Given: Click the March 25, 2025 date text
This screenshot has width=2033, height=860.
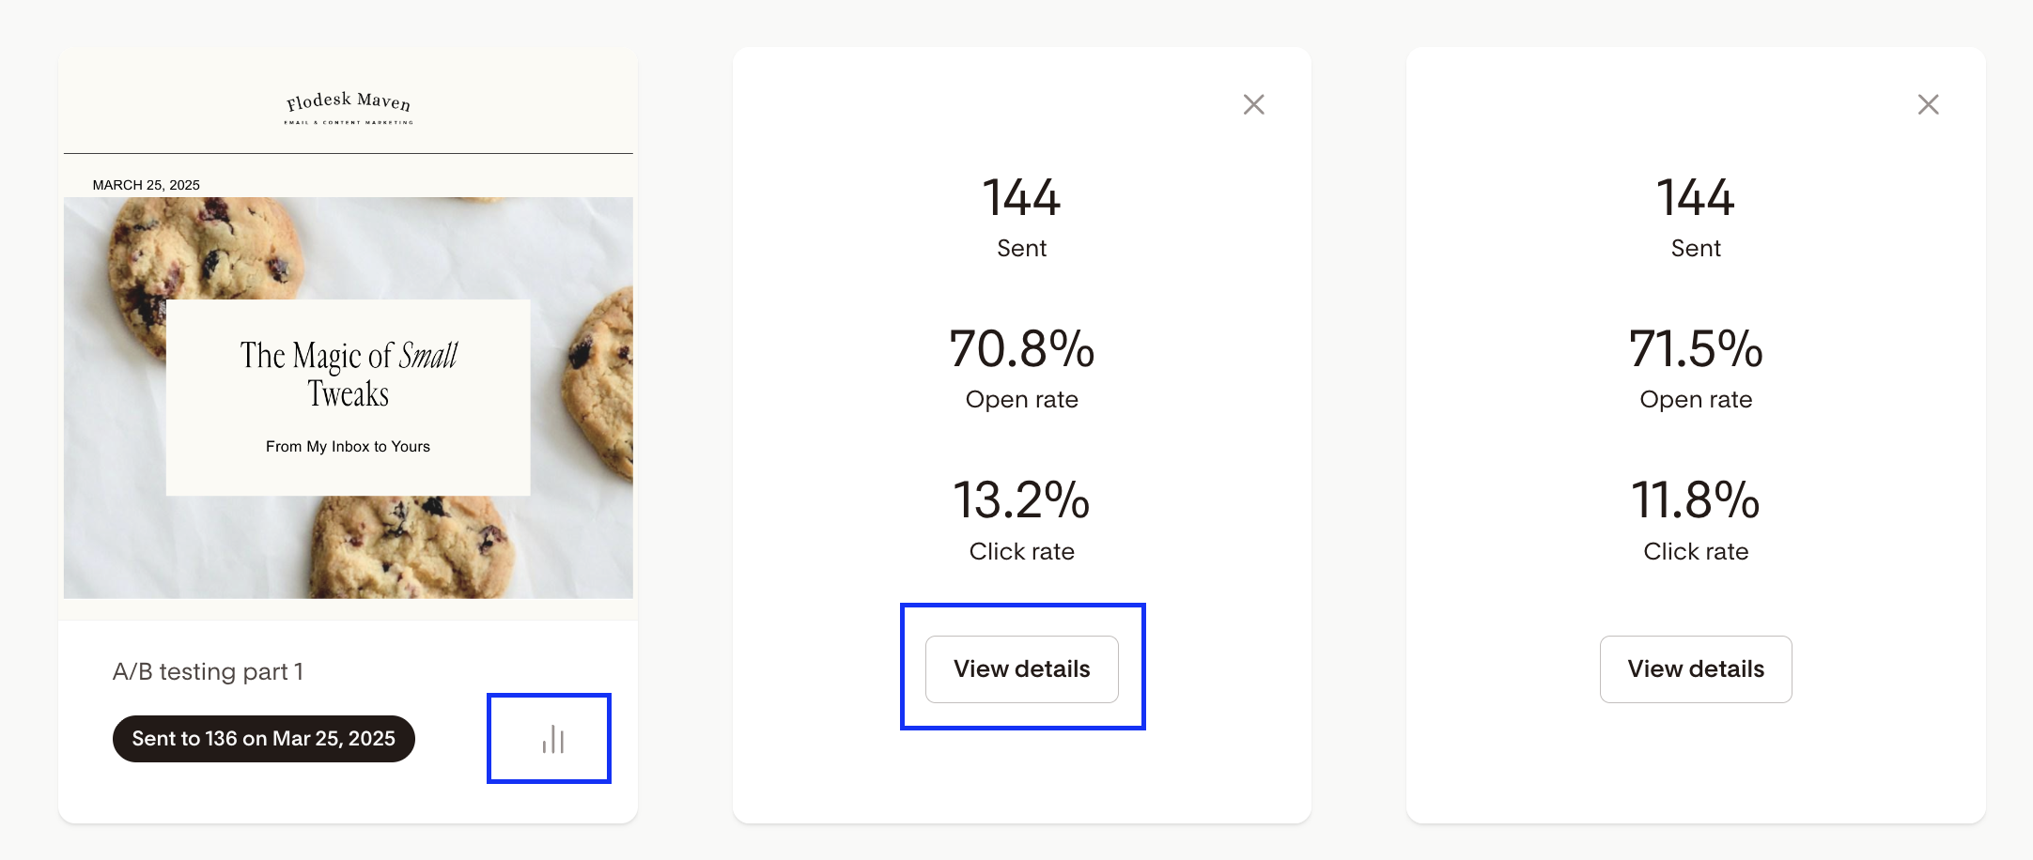Looking at the screenshot, I should coord(146,185).
